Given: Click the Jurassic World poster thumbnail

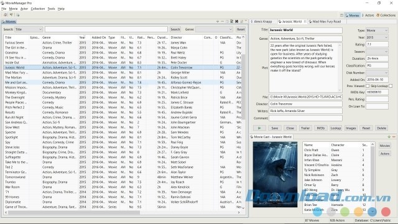Looking at the screenshot, I should (x=275, y=174).
